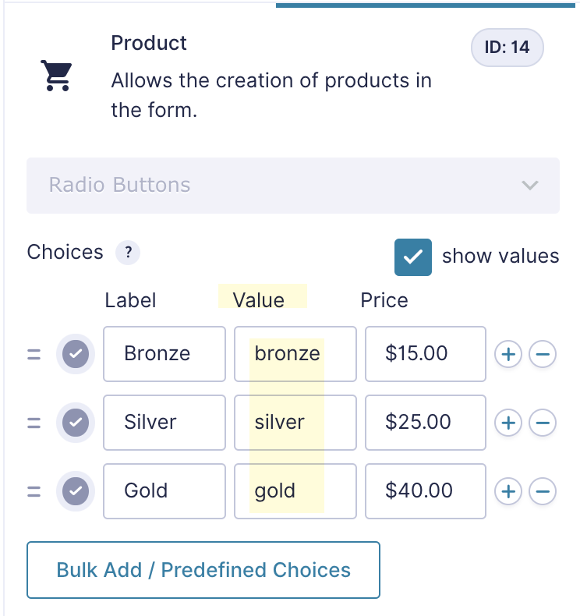Image resolution: width=580 pixels, height=616 pixels.
Task: Add a choice after Bronze row
Action: click(x=508, y=354)
